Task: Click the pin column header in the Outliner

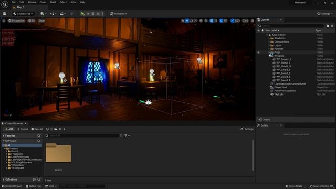Action: tap(262, 30)
